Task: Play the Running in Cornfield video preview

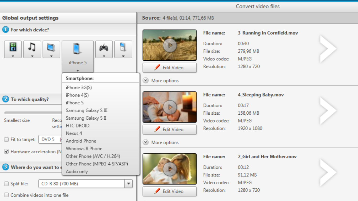Action: pyautogui.click(x=170, y=45)
